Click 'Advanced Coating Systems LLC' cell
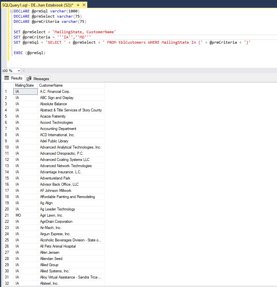 coord(71,160)
